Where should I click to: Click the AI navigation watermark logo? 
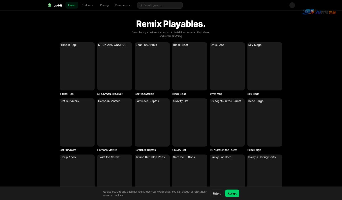319,12
